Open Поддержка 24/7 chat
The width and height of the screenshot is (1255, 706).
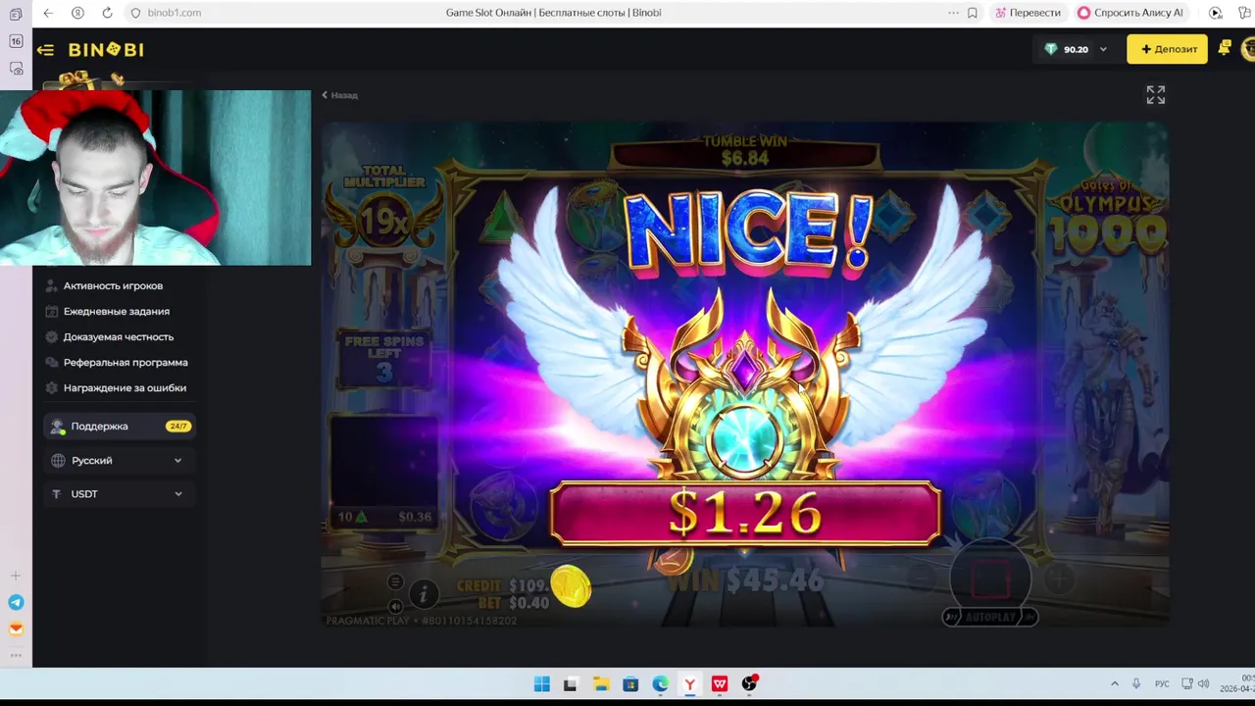tap(119, 426)
